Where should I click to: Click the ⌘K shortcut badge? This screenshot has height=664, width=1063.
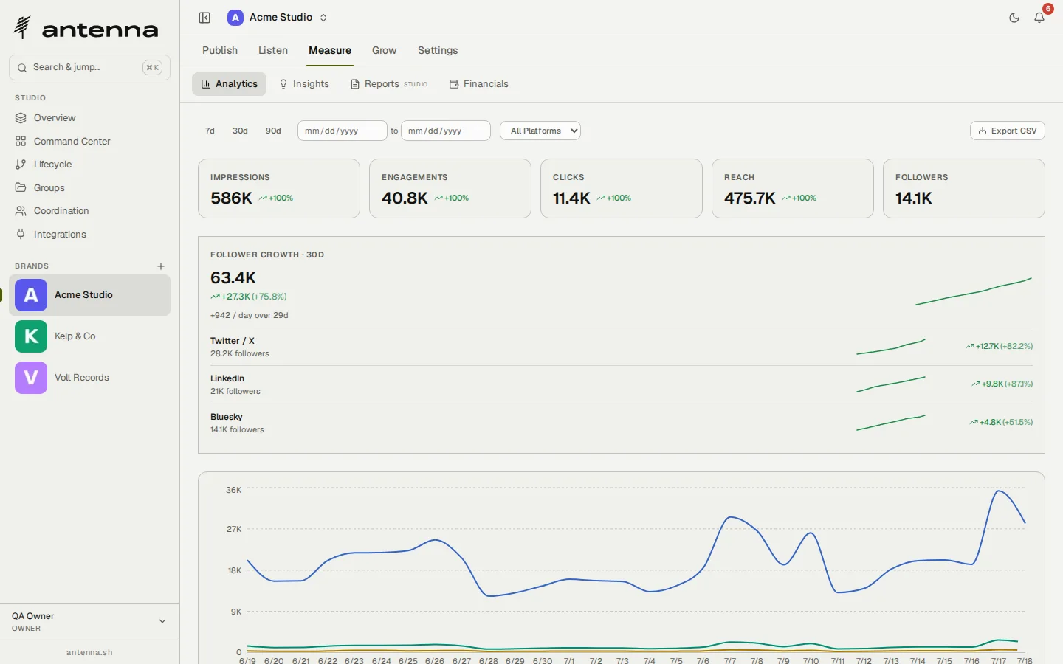tap(152, 67)
